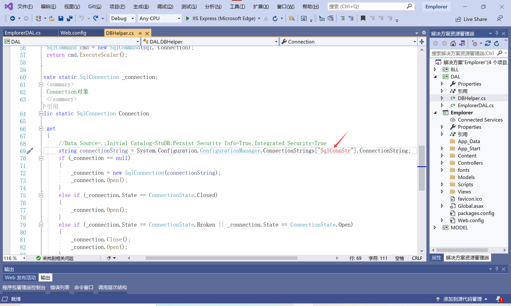Expand the MODEL project node

point(435,228)
